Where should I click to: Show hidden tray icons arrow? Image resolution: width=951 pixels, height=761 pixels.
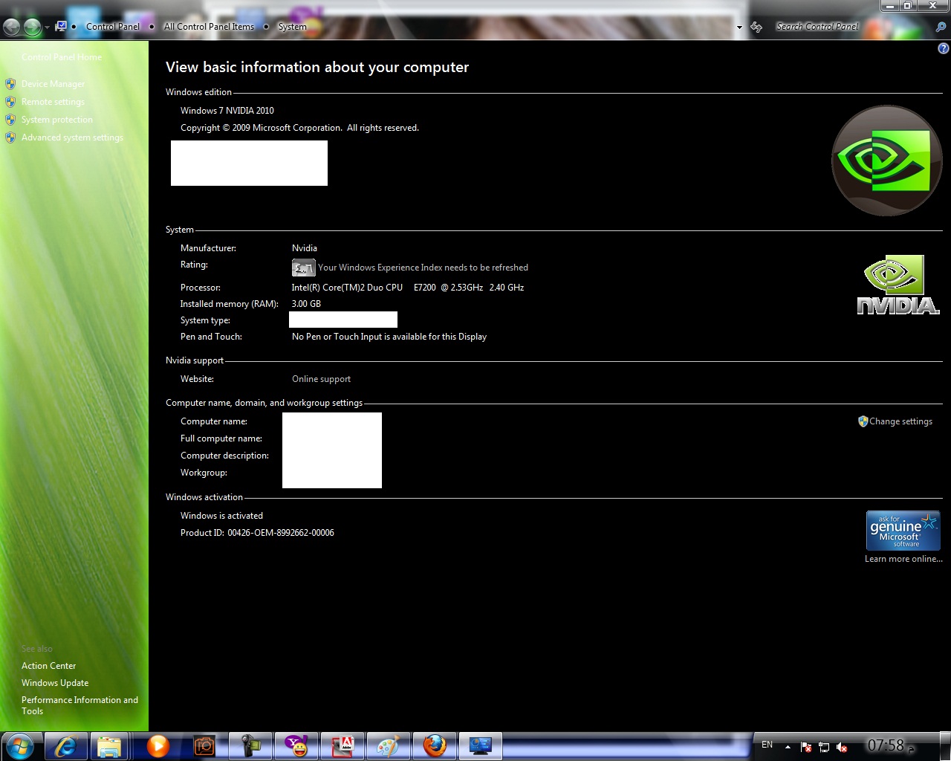(788, 747)
